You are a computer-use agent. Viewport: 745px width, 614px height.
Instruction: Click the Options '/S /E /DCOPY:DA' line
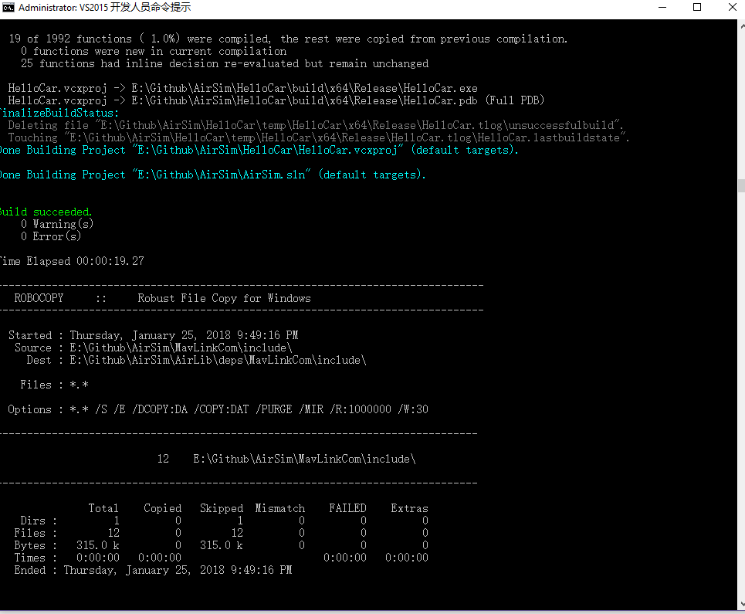tap(218, 409)
